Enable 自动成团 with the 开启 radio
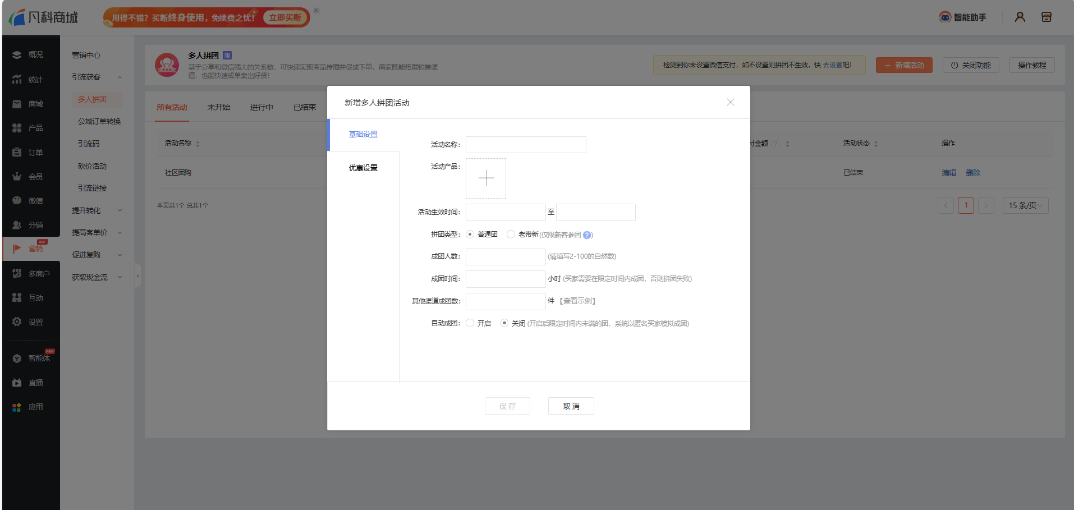This screenshot has height=510, width=1074. (x=470, y=323)
